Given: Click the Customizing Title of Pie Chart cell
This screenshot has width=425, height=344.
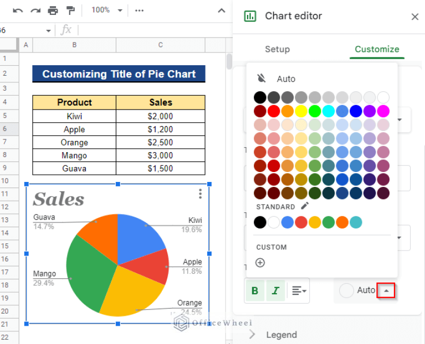Looking at the screenshot, I should pyautogui.click(x=119, y=74).
